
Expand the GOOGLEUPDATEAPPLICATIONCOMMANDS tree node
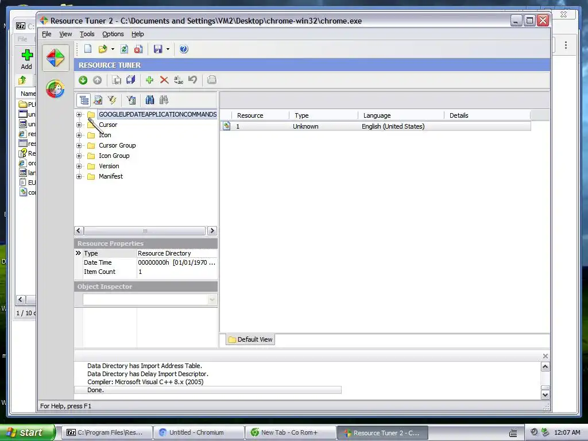tap(79, 114)
